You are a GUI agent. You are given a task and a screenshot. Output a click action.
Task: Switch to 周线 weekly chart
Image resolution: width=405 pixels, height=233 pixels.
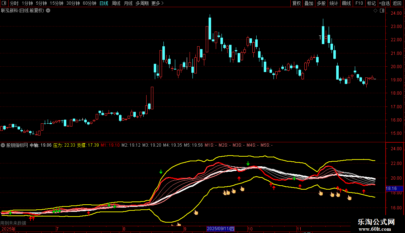click(116, 3)
